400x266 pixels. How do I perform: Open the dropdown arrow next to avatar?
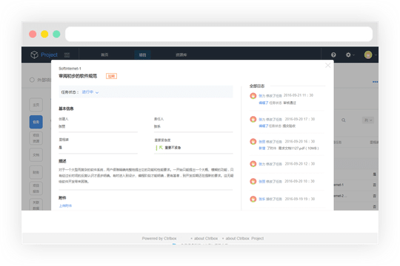click(x=376, y=55)
